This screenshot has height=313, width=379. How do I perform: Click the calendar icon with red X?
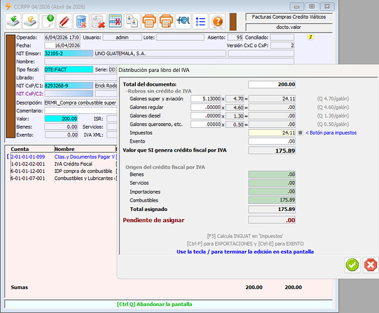[x=98, y=21]
